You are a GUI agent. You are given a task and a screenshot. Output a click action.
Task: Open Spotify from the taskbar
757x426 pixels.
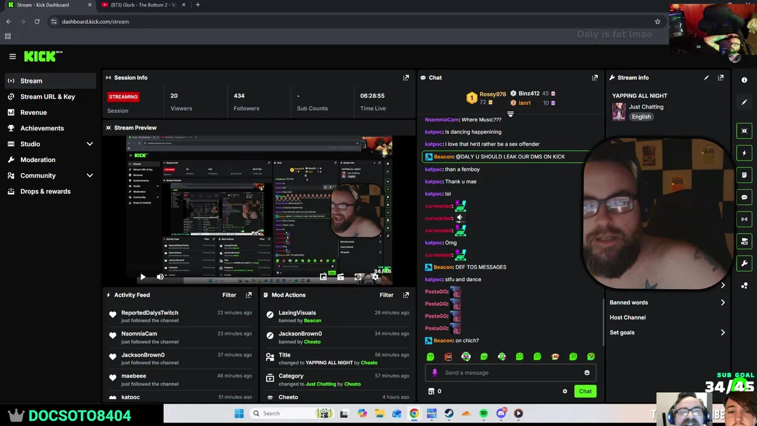click(x=484, y=414)
